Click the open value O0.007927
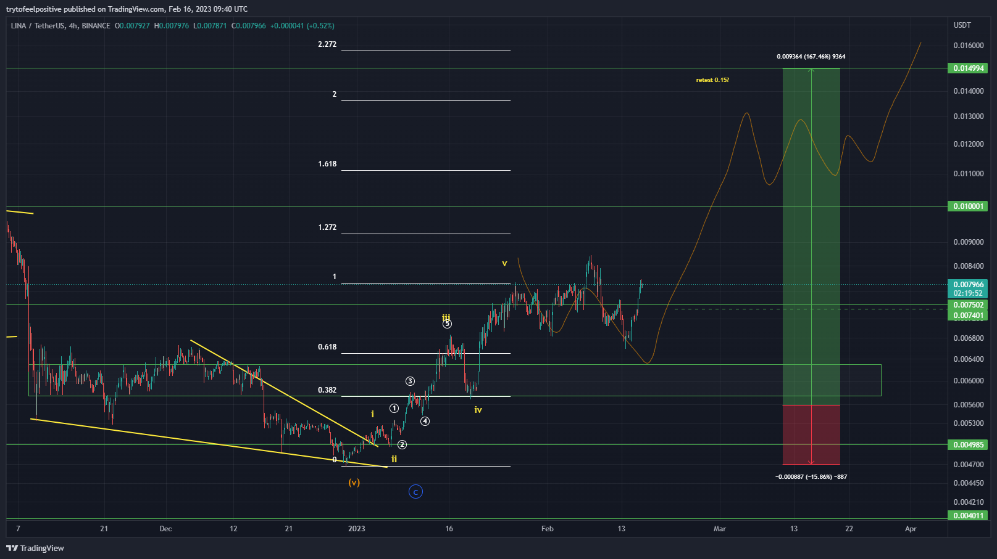Screen dimensions: 997x559 132,26
